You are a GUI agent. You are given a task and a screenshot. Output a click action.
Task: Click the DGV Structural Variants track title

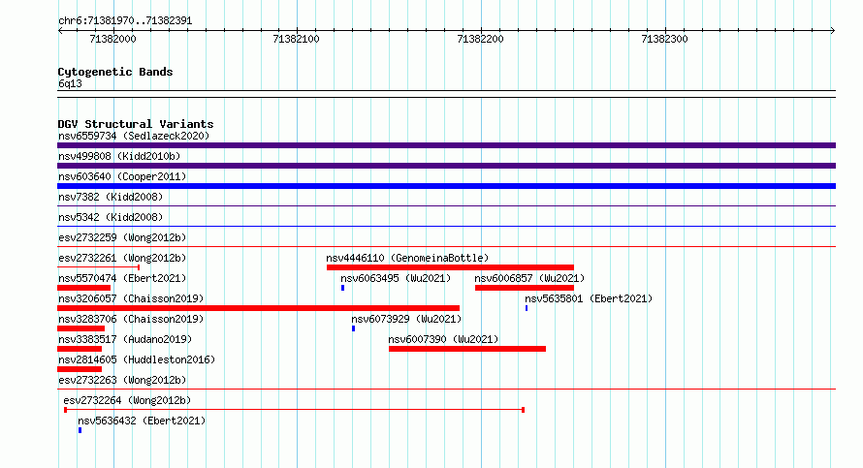136,124
